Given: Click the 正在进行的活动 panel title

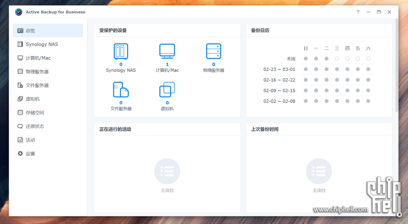Looking at the screenshot, I should pyautogui.click(x=115, y=129).
